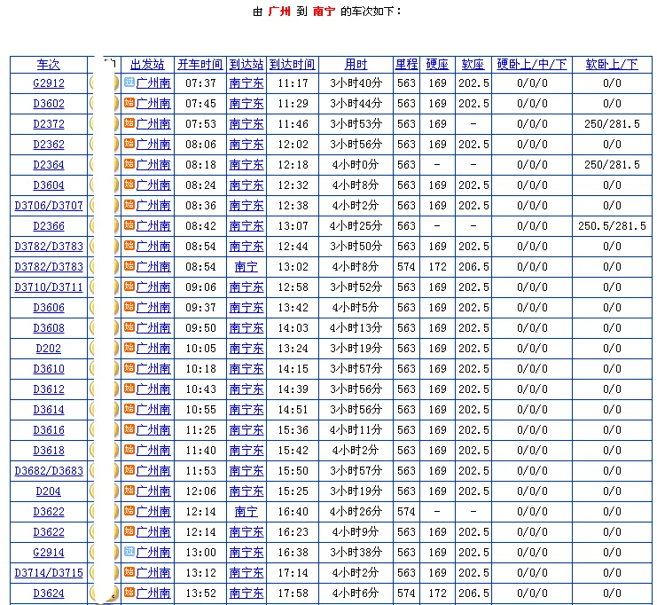657x605 pixels.
Task: Click the orange 始 icon beside D2364's departure station
Action: pyautogui.click(x=129, y=164)
